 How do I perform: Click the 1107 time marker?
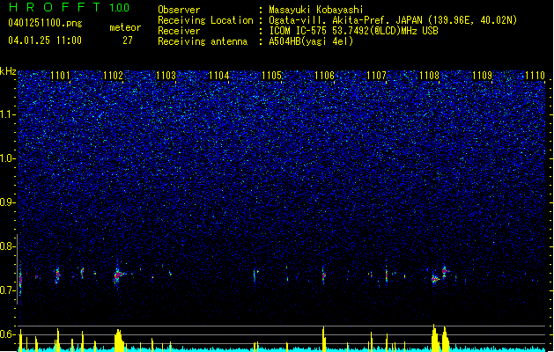click(x=377, y=75)
